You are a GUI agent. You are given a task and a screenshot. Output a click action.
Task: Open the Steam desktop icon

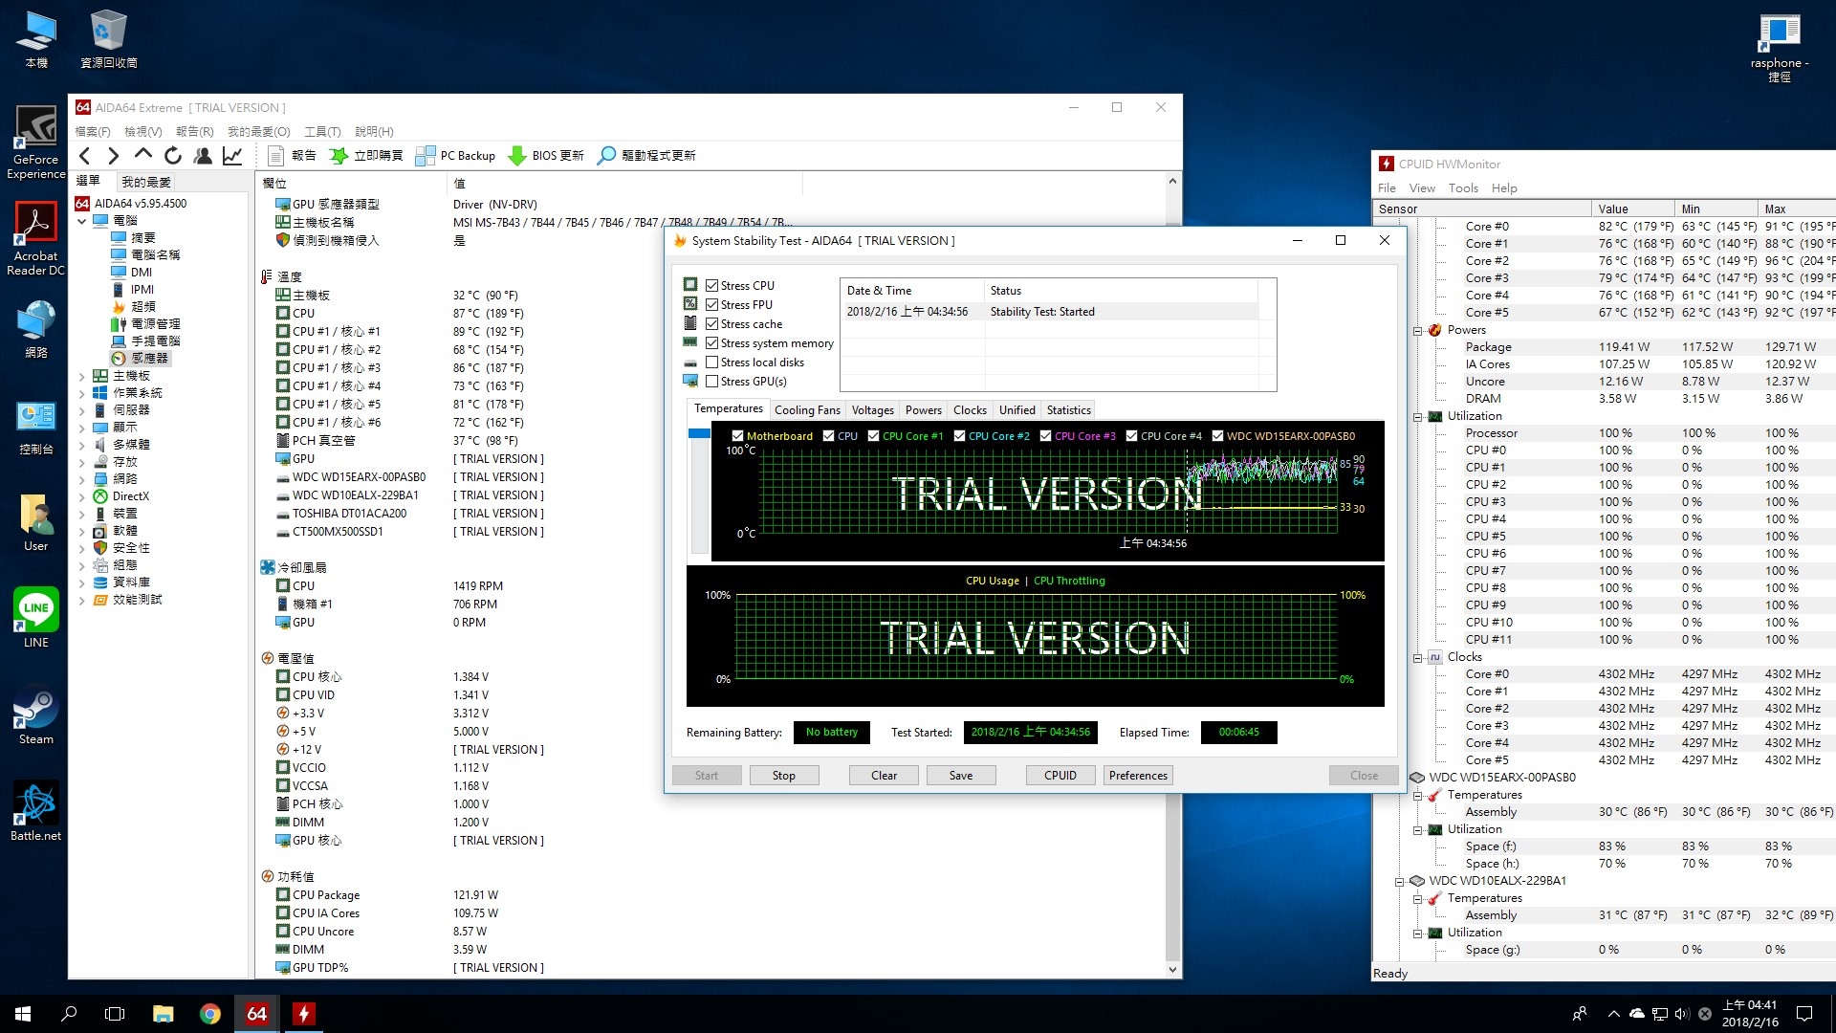pos(36,717)
